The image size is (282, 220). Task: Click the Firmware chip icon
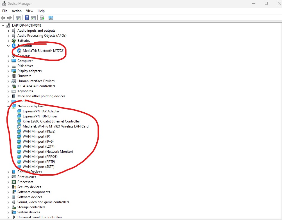pyautogui.click(x=14, y=76)
